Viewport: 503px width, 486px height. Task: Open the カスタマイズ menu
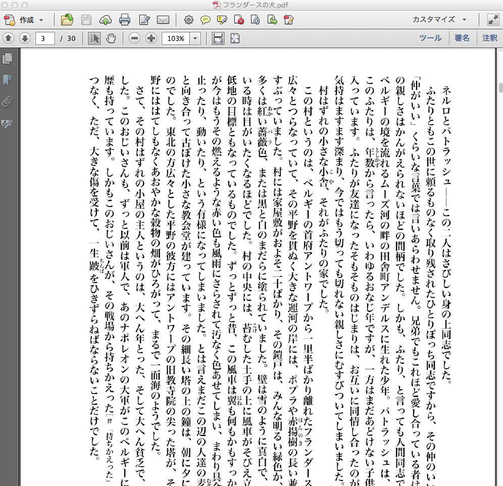click(x=439, y=20)
